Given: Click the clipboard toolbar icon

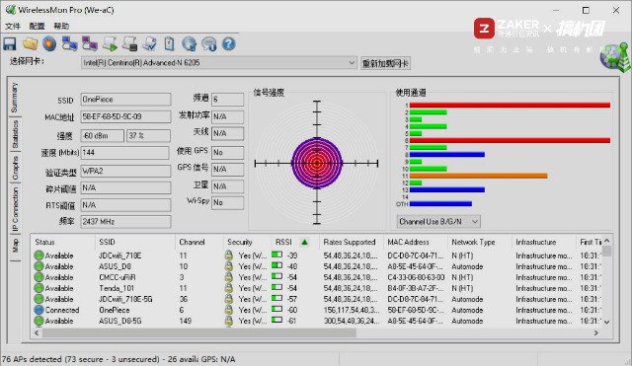Looking at the screenshot, I should pos(169,43).
